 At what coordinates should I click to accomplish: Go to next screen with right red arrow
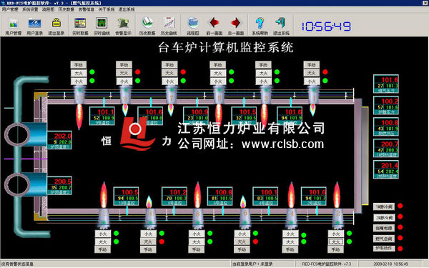235,26
